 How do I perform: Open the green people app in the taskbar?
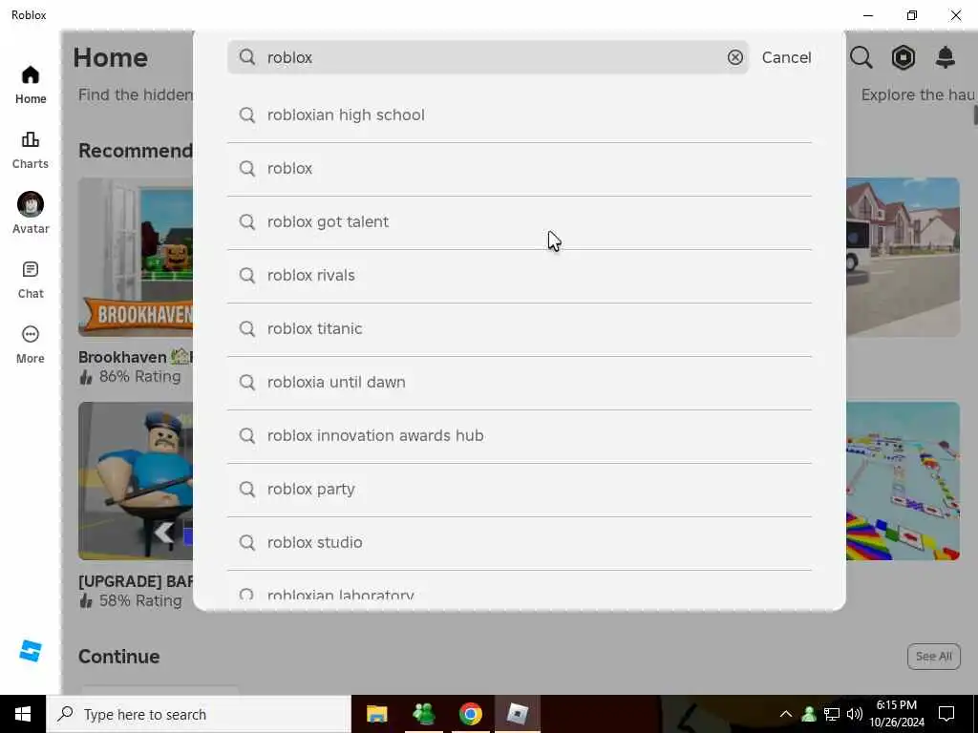coord(423,714)
